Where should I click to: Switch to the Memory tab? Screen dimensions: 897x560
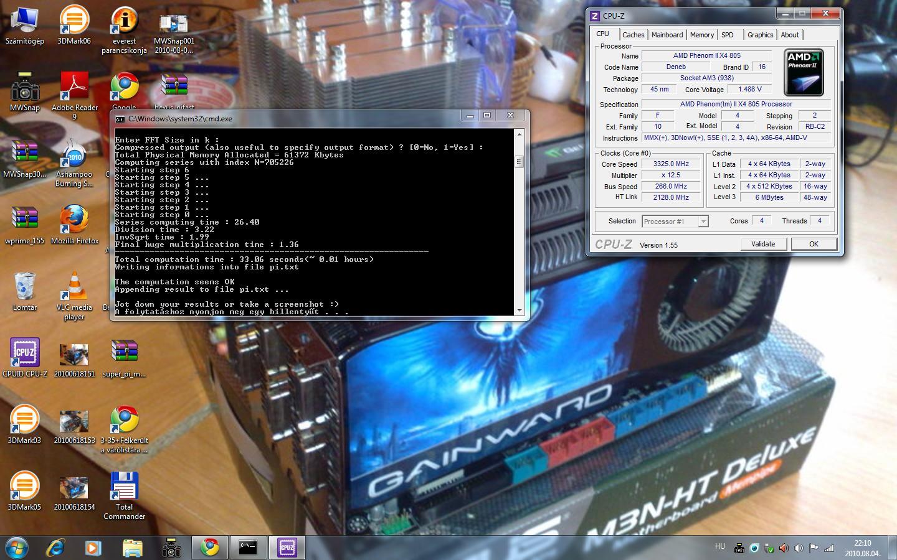(702, 35)
